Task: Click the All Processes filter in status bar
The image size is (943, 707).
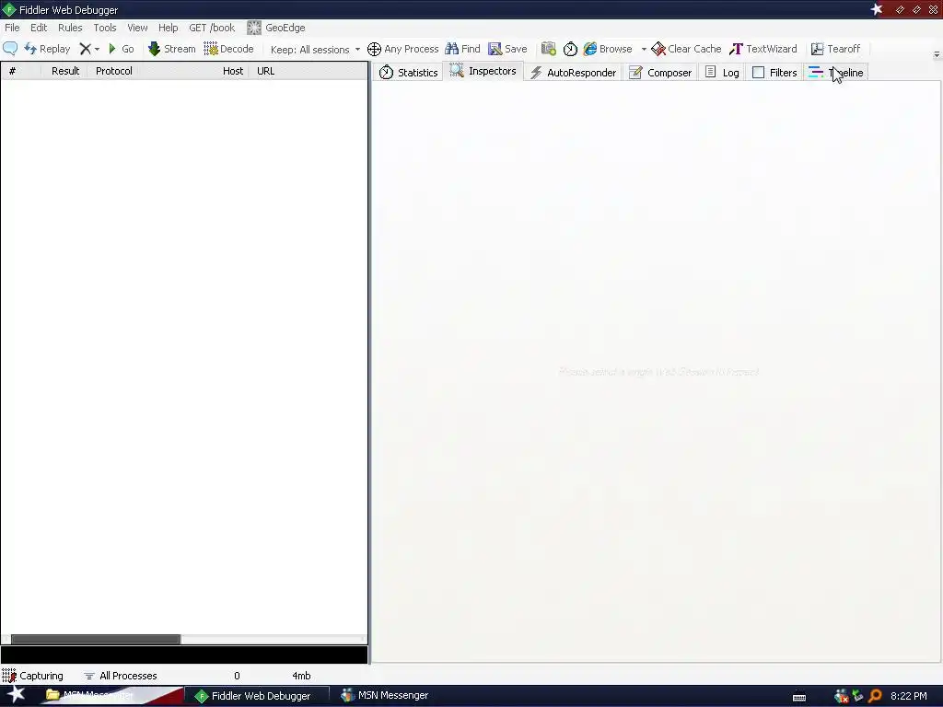Action: coord(121,676)
